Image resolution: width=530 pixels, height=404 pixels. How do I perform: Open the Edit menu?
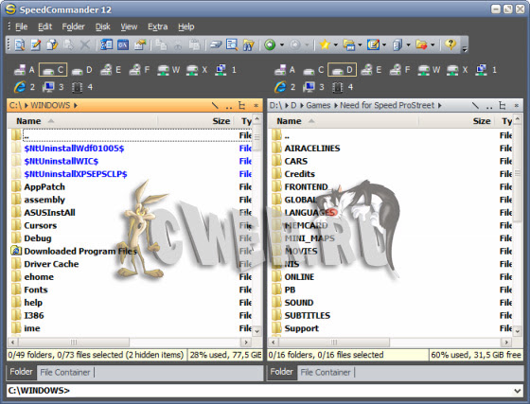click(x=45, y=26)
